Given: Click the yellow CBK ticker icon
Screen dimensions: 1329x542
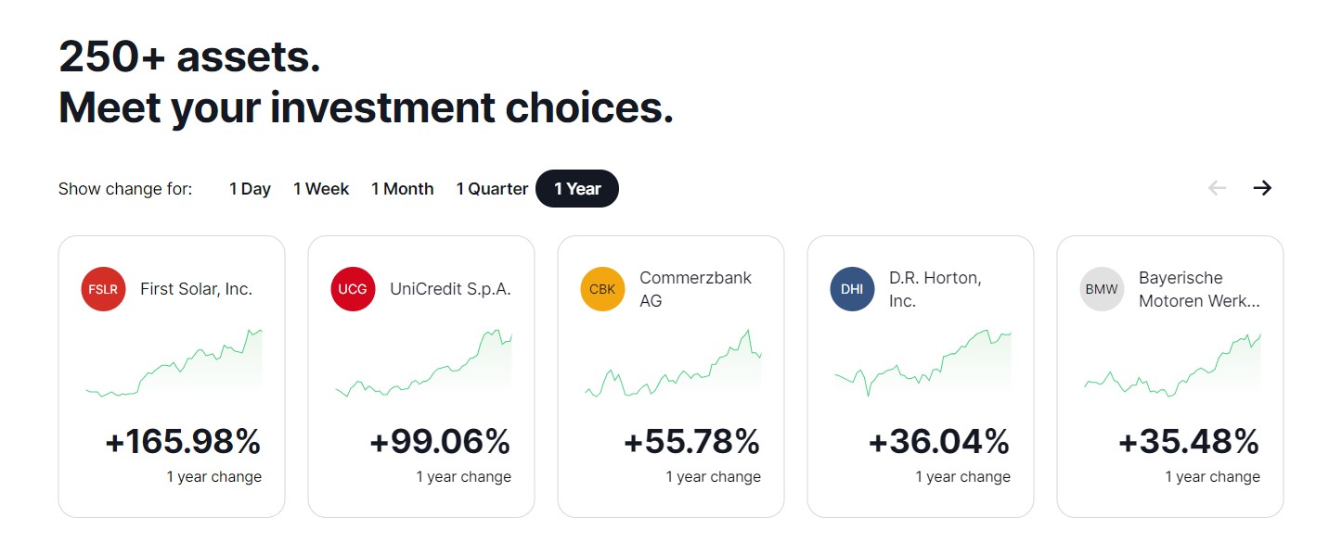Looking at the screenshot, I should tap(602, 289).
